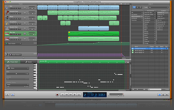The height and width of the screenshot is (110, 174).
Task: Click the time display in the LCD
Action: point(96,95)
